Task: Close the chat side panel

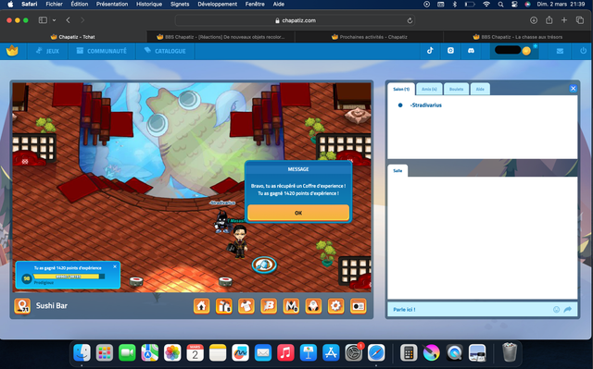Action: tap(573, 88)
